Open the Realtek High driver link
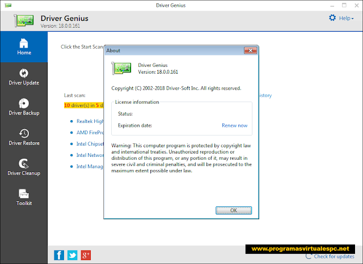The width and height of the screenshot is (363, 264). pyautogui.click(x=90, y=121)
